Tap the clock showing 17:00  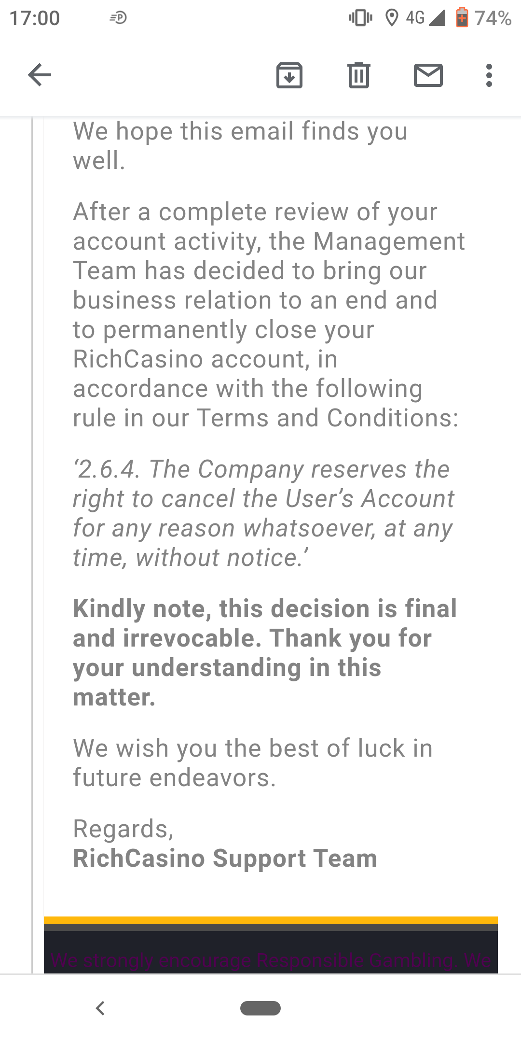35,18
